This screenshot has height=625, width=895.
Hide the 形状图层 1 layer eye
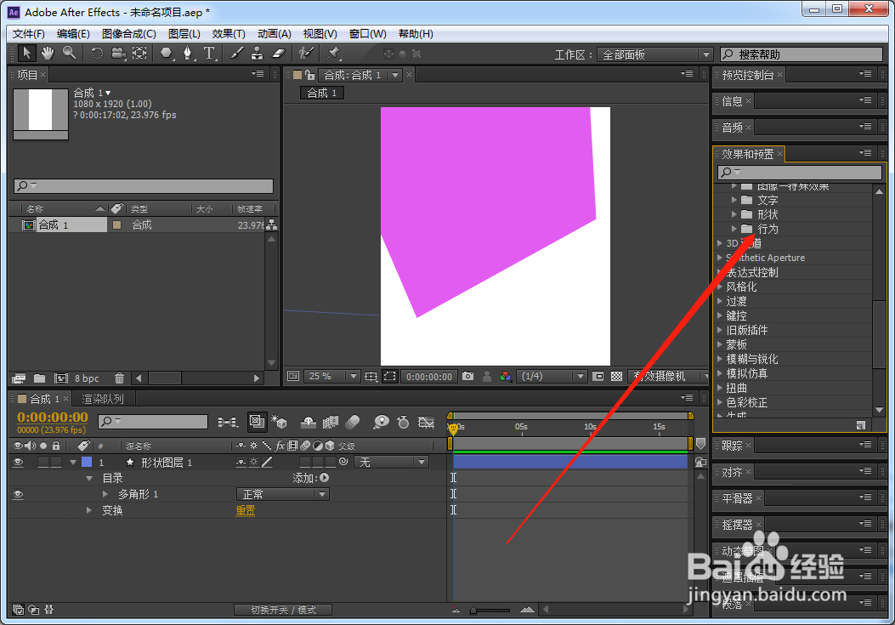pyautogui.click(x=18, y=463)
